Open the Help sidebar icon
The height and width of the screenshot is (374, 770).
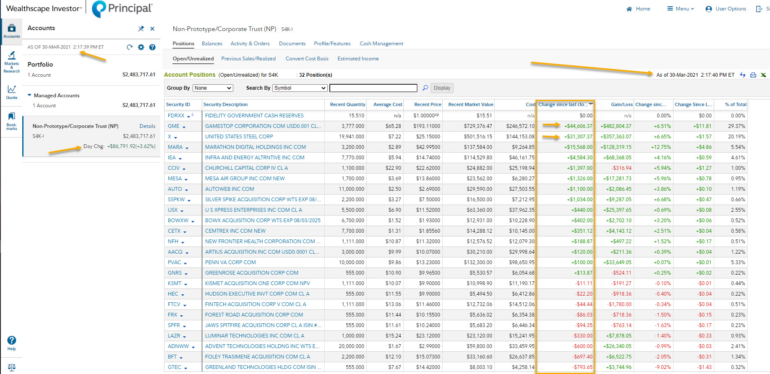(11, 343)
